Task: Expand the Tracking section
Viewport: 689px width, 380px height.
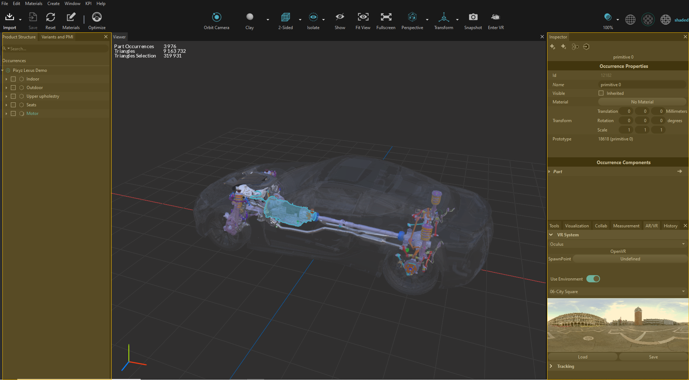Action: click(551, 366)
